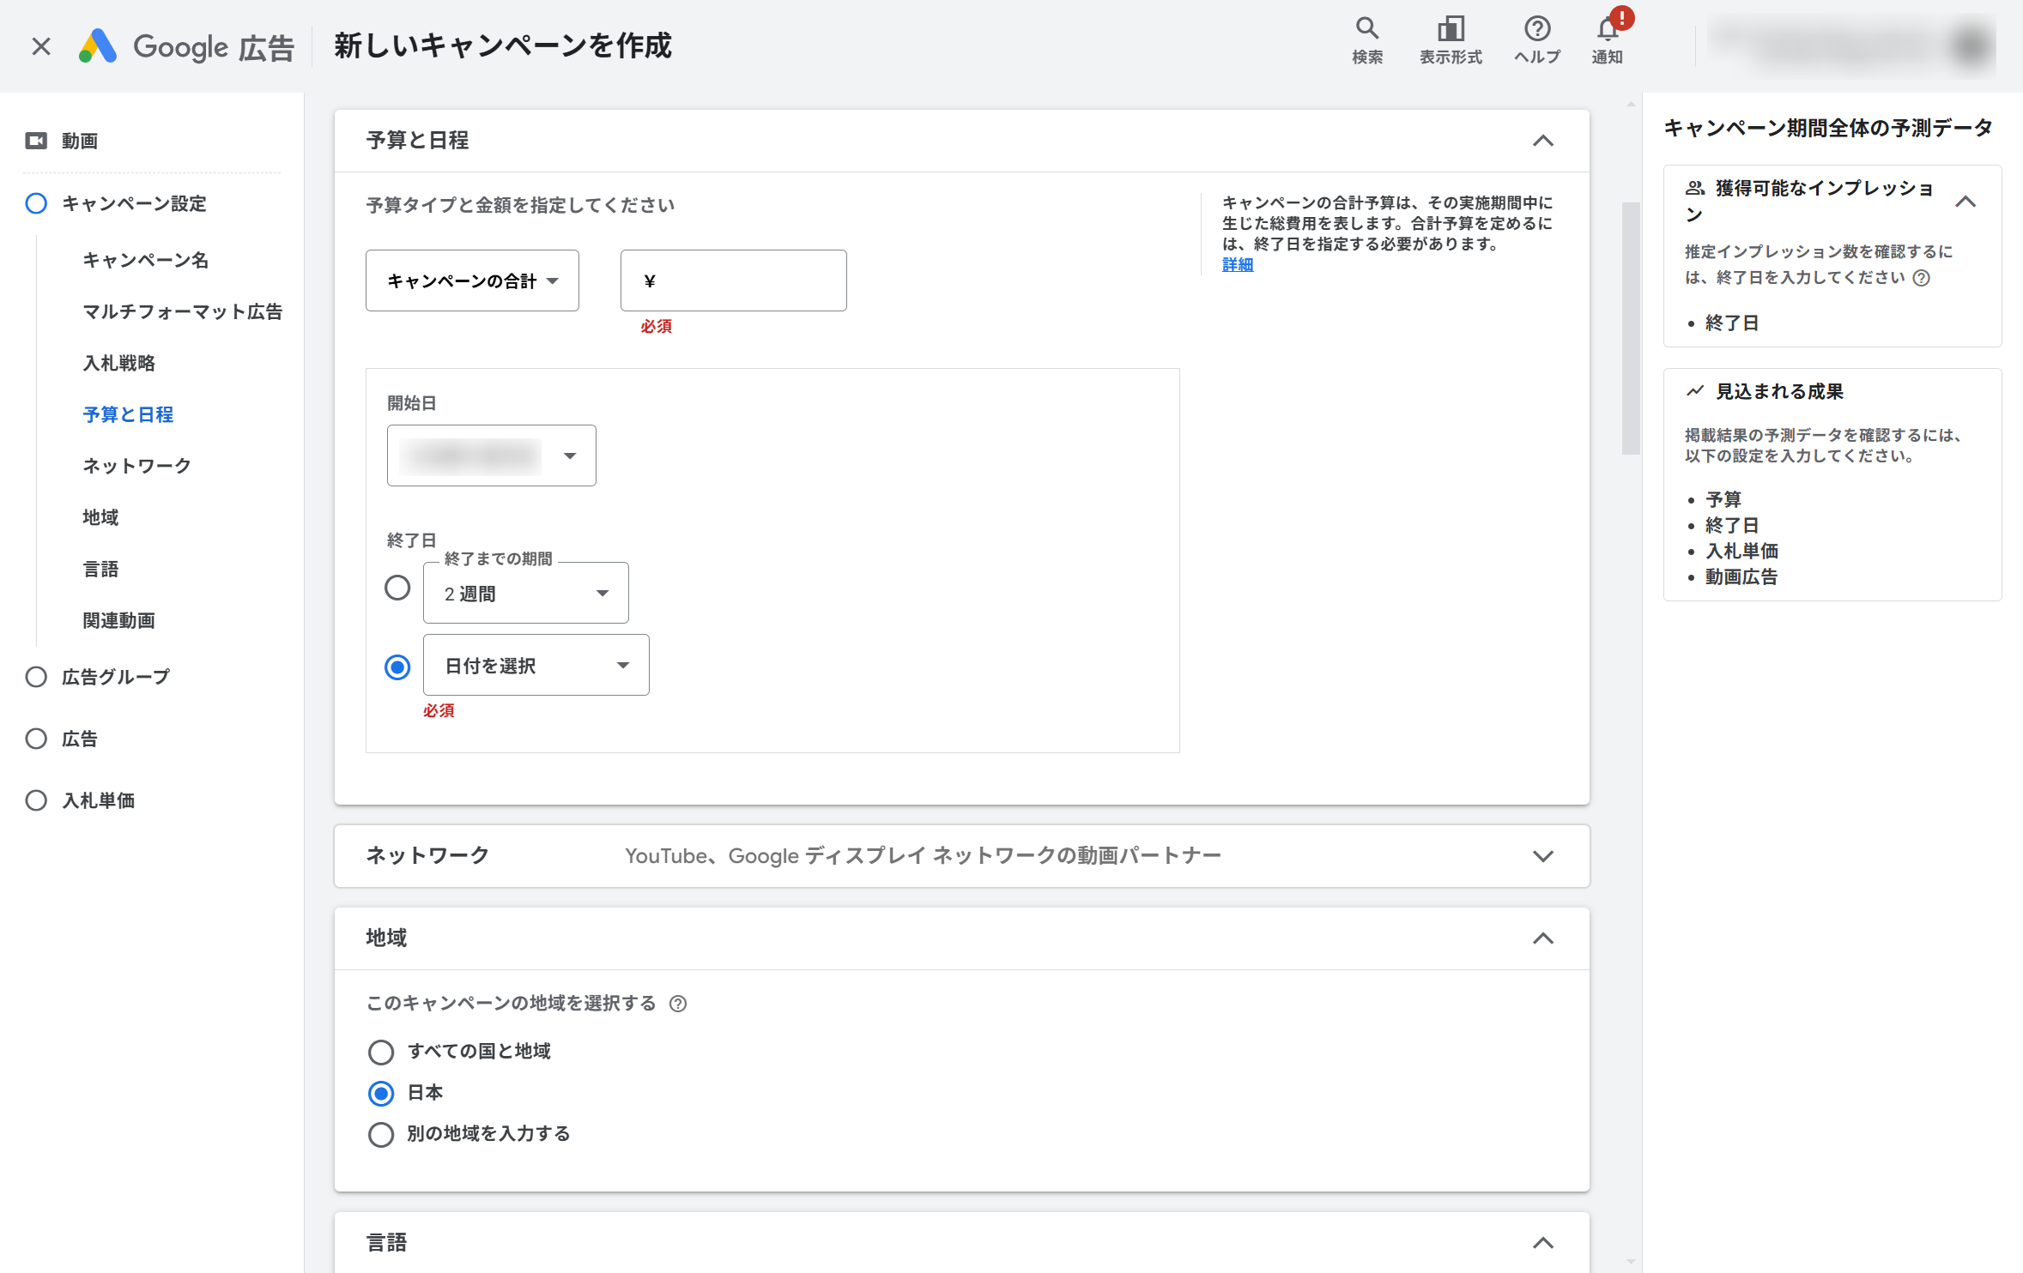Collapse the 言語 section chevron
This screenshot has width=2023, height=1273.
(1543, 1243)
